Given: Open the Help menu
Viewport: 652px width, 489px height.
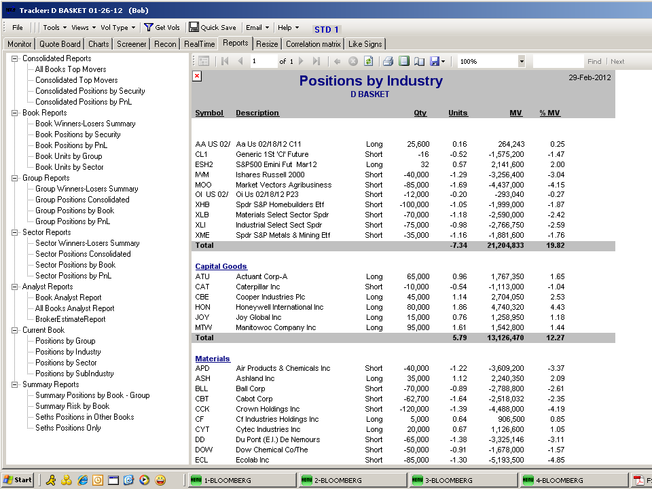Looking at the screenshot, I should [288, 27].
